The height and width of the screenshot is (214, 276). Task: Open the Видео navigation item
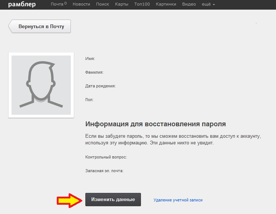point(189,4)
